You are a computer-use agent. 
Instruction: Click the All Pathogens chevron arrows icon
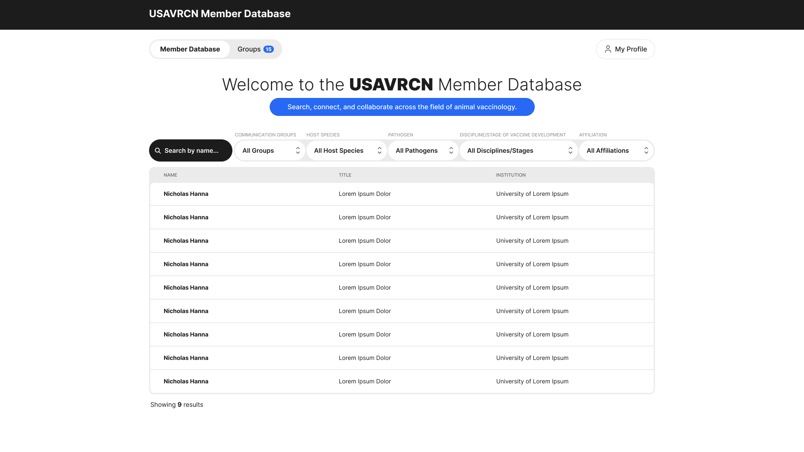pyautogui.click(x=451, y=151)
